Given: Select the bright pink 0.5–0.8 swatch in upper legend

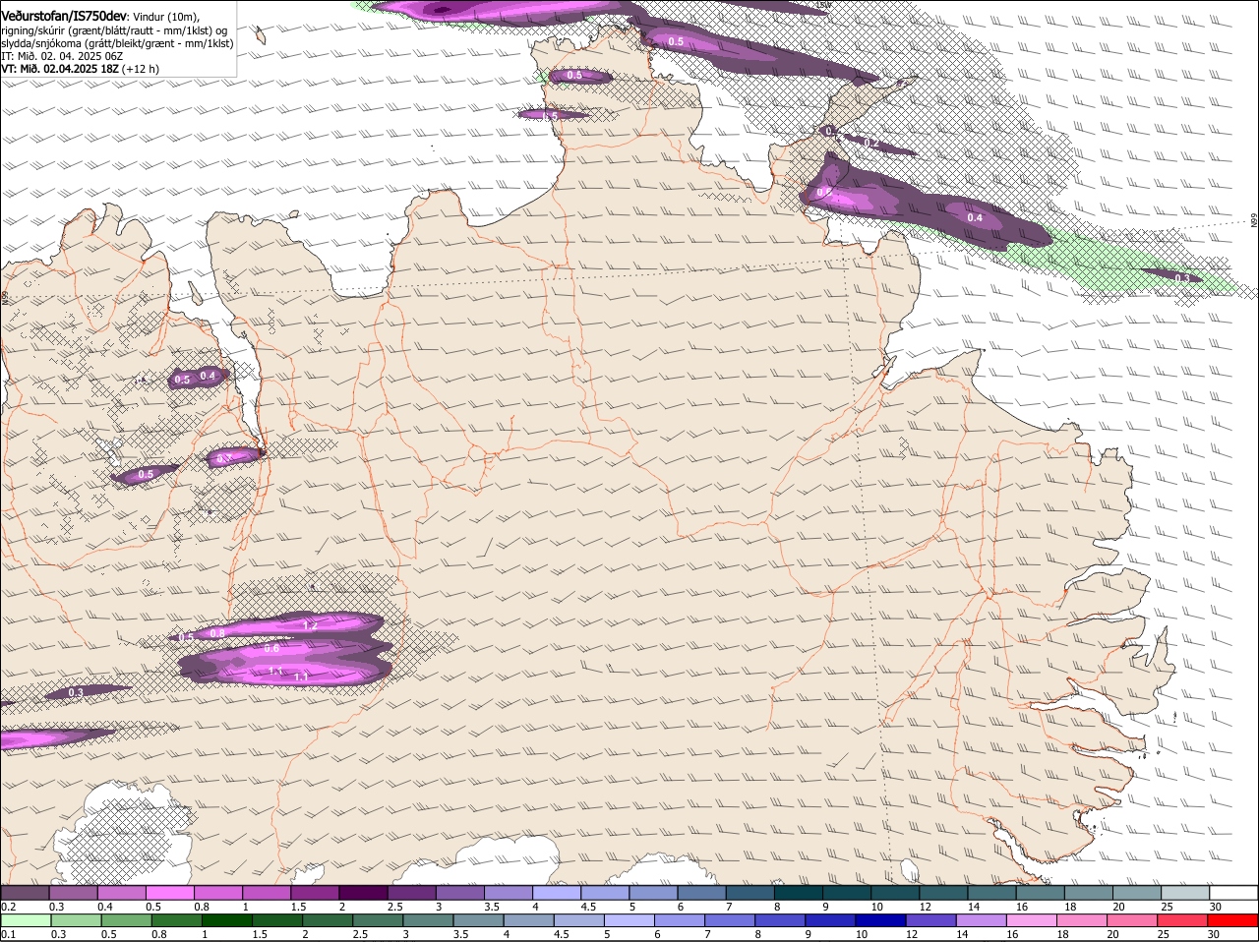Looking at the screenshot, I should tap(169, 892).
